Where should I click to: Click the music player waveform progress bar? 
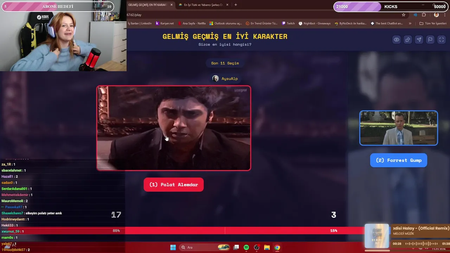pos(422,244)
